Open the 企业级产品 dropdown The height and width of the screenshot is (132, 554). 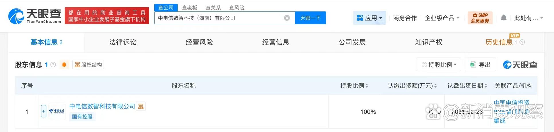coord(442,18)
